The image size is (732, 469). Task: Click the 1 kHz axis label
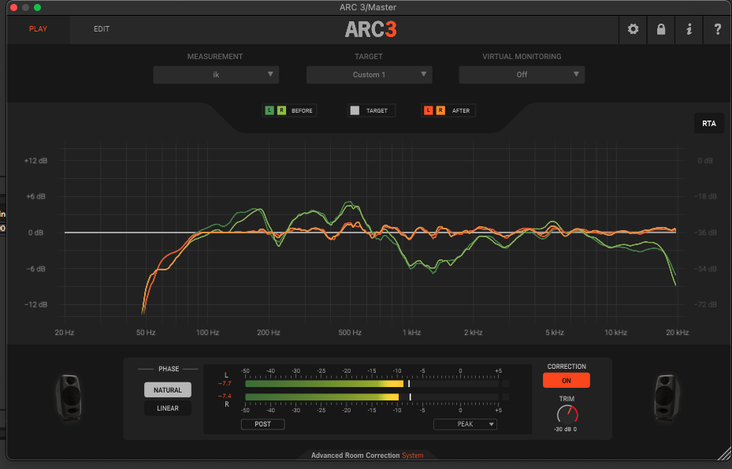[412, 333]
